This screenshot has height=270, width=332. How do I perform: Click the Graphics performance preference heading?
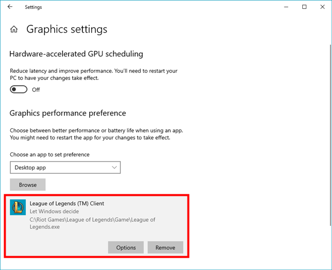click(68, 113)
